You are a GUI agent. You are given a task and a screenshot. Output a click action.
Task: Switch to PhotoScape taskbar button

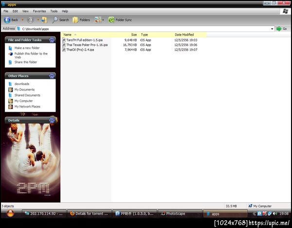click(x=180, y=213)
